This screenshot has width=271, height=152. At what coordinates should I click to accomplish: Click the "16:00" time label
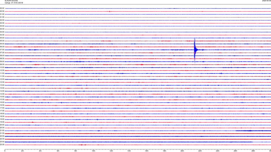pyautogui.click(x=2, y=102)
